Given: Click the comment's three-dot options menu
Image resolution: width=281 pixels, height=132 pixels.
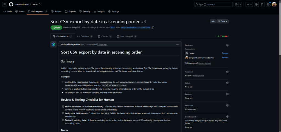Looking at the screenshot, I should click(178, 44).
